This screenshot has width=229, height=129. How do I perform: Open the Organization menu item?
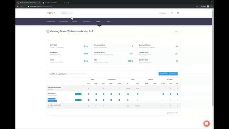click(64, 21)
